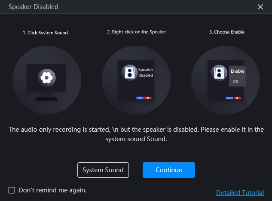Click the "1. Click System Sound" step heading

(45, 33)
